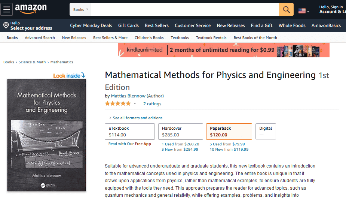Click the Amazon logo

pyautogui.click(x=31, y=9)
